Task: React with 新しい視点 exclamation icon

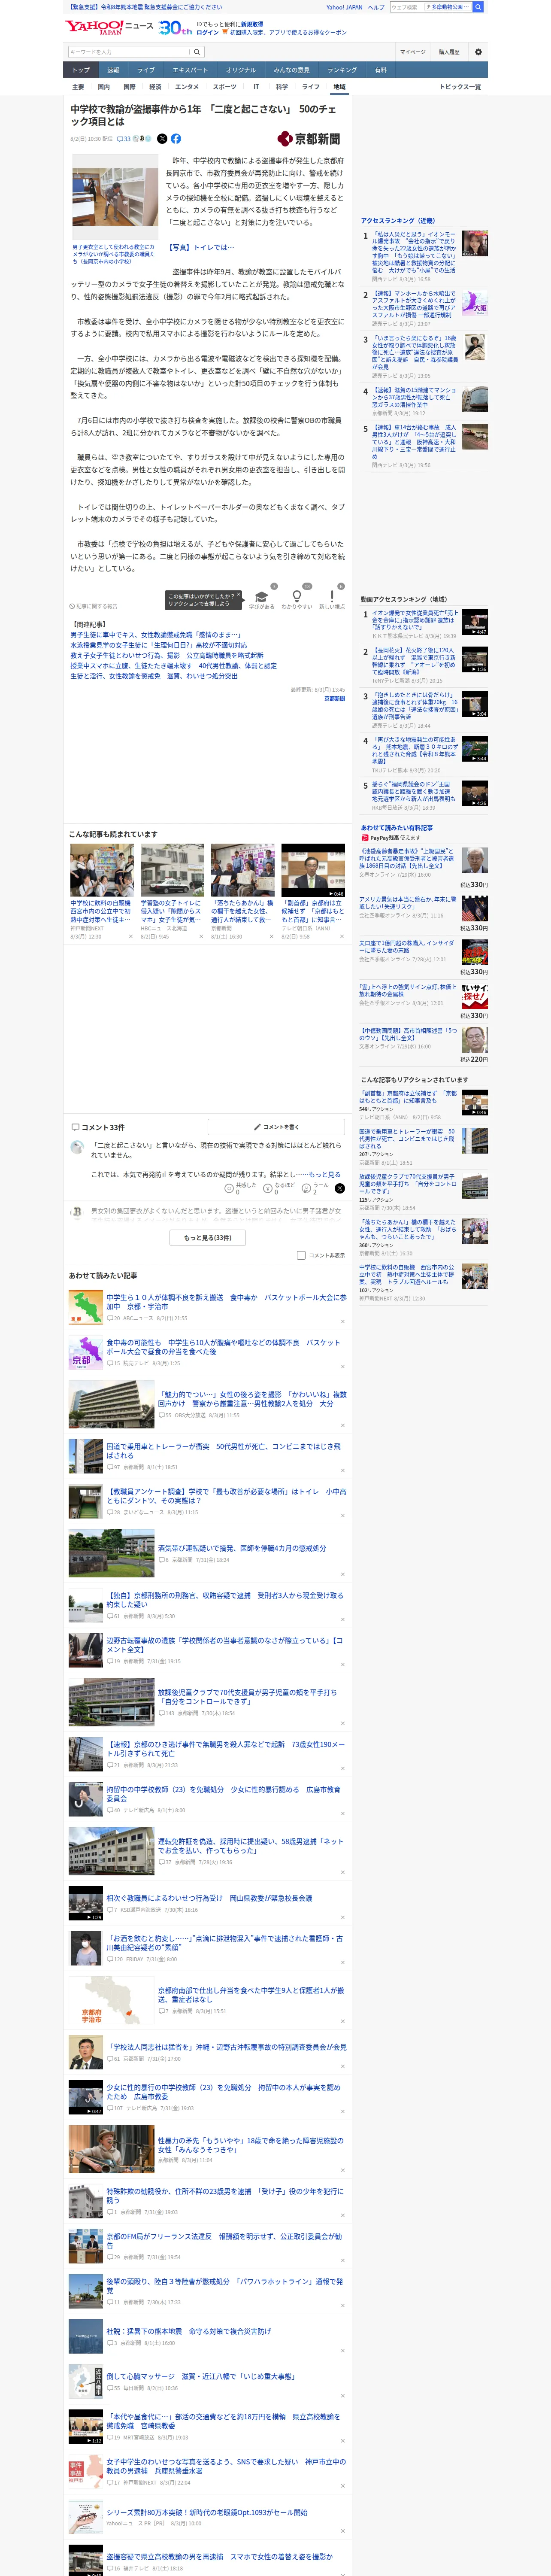Action: (332, 597)
